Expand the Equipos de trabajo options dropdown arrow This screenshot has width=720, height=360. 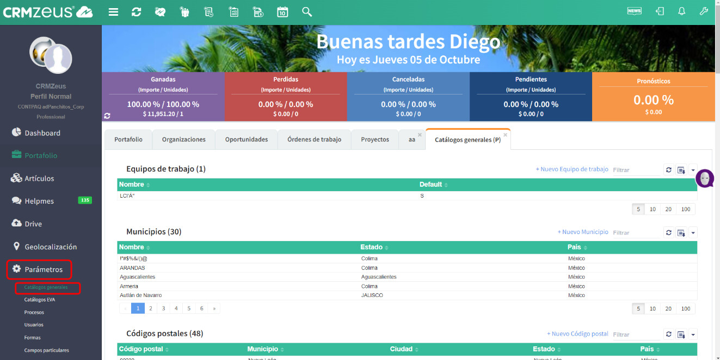click(x=693, y=170)
